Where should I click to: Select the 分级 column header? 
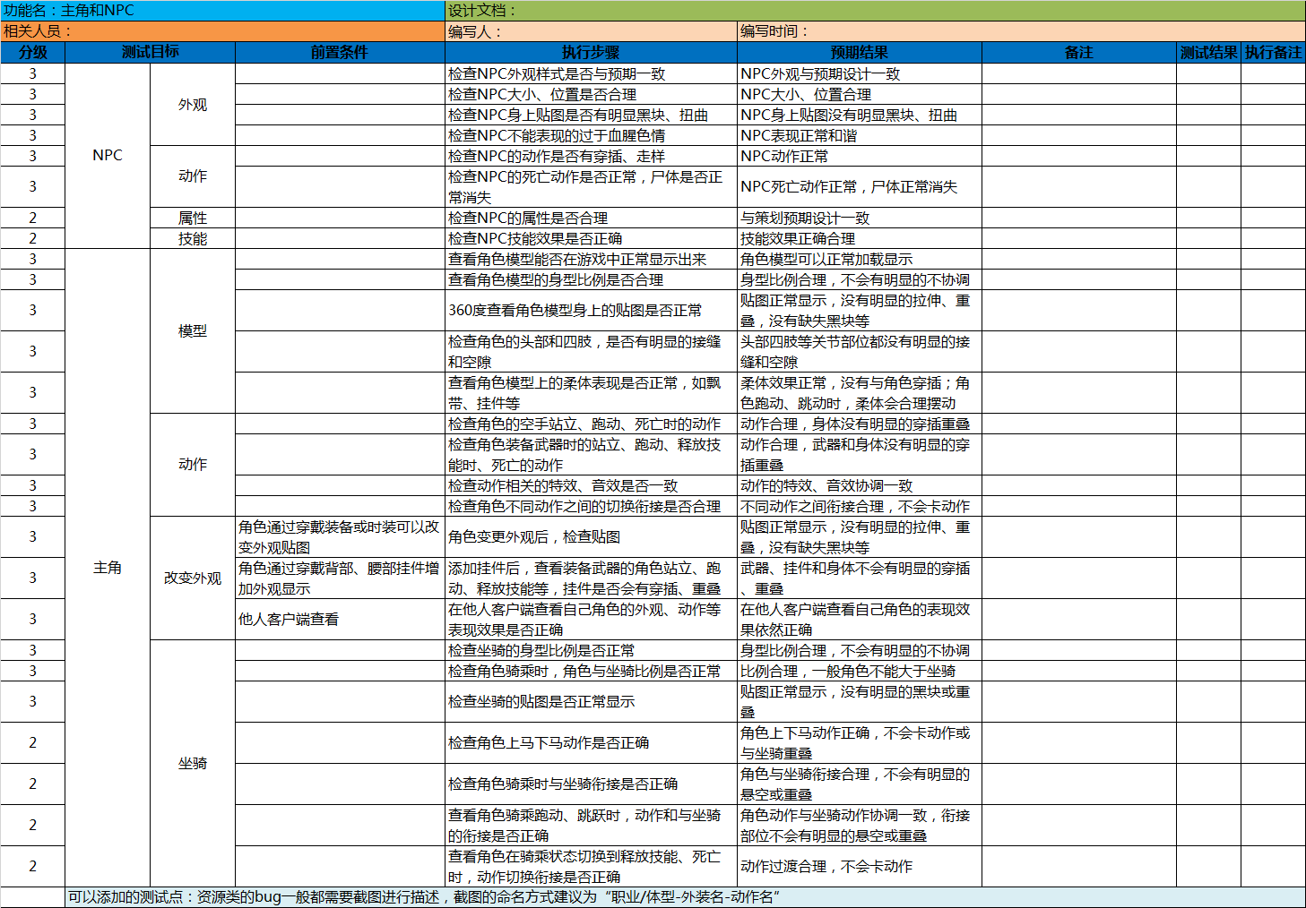(x=33, y=52)
